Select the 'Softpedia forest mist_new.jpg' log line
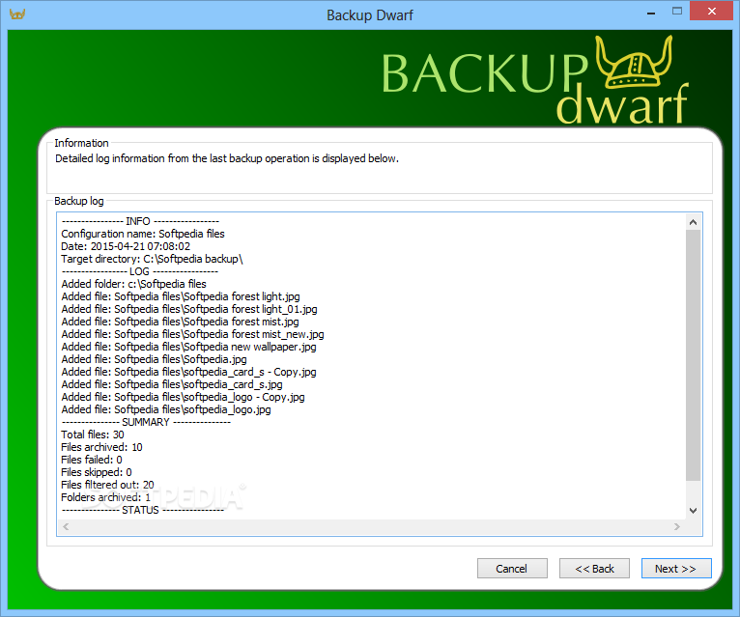 (192, 334)
